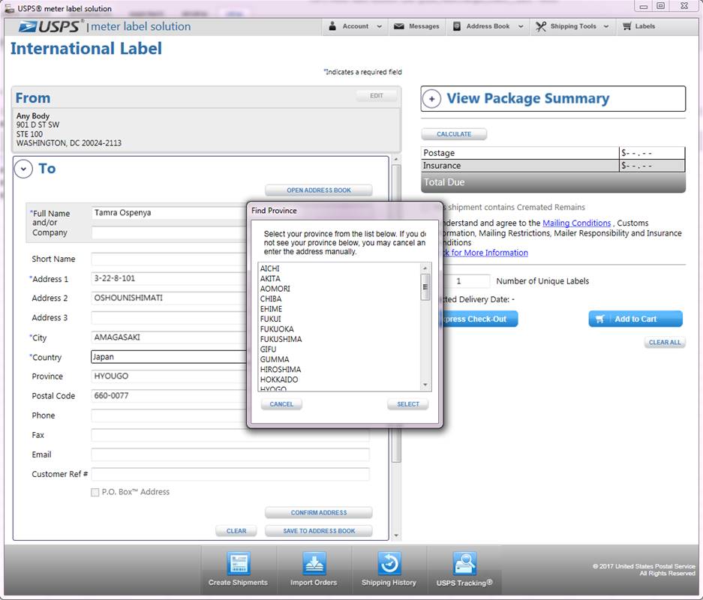The width and height of the screenshot is (703, 600).
Task: Click the Customer Ref # field
Action: [230, 474]
